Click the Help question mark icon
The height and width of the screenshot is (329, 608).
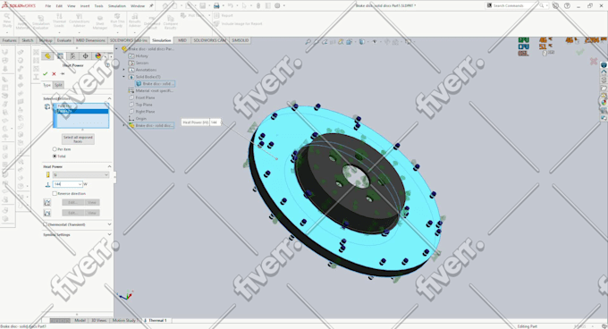[567, 6]
